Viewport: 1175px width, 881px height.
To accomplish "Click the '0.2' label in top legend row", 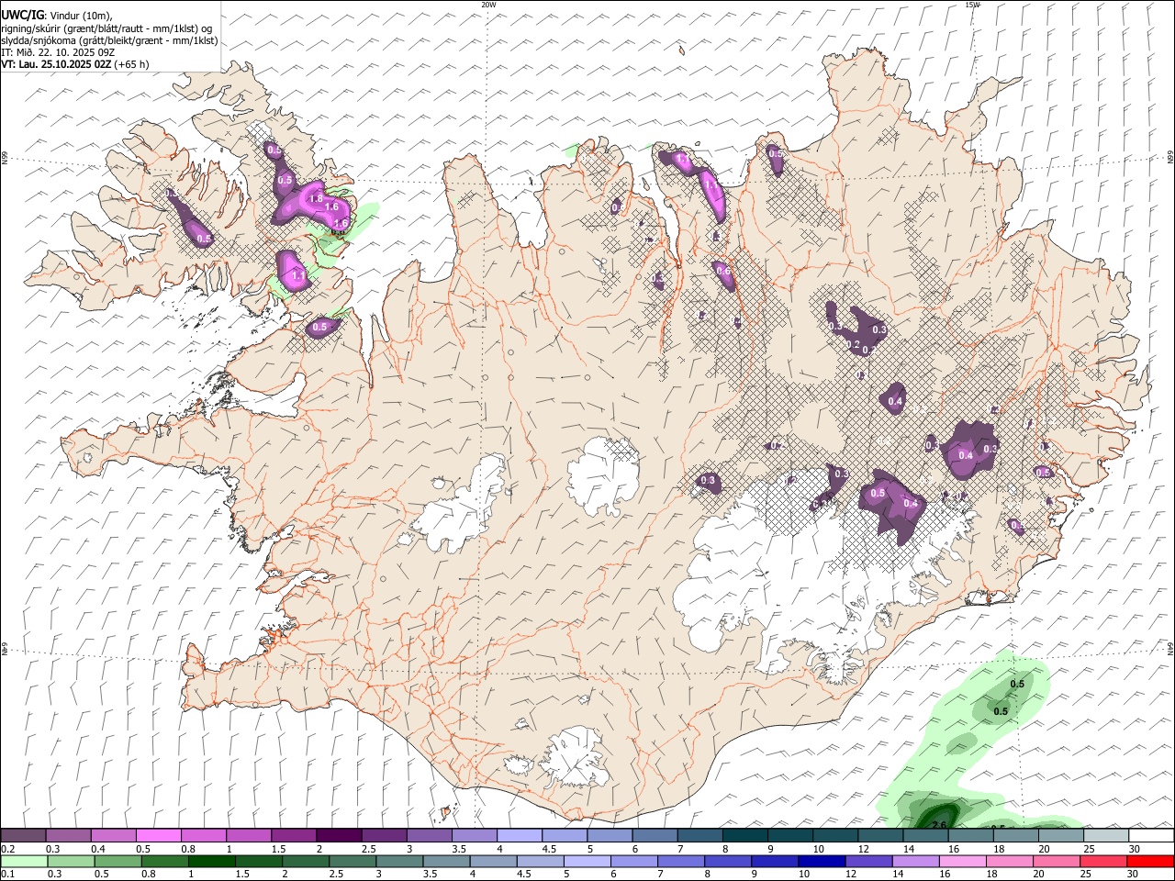I will coord(7,849).
